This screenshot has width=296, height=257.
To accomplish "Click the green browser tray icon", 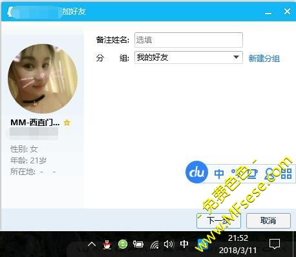I will [x=123, y=244].
